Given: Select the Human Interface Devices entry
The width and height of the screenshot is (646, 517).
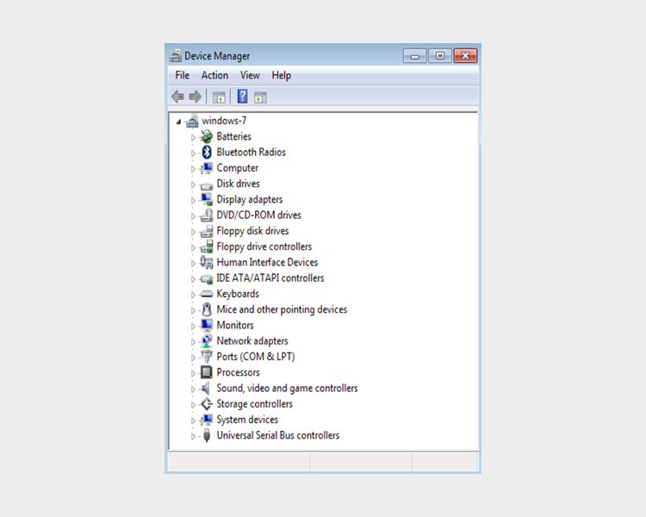Looking at the screenshot, I should pyautogui.click(x=267, y=263).
